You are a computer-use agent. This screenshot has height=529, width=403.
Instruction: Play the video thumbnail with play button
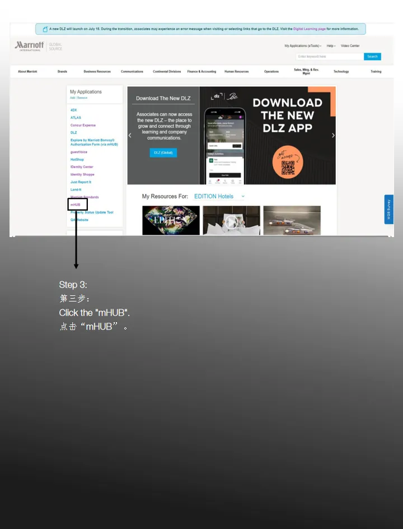(232, 220)
